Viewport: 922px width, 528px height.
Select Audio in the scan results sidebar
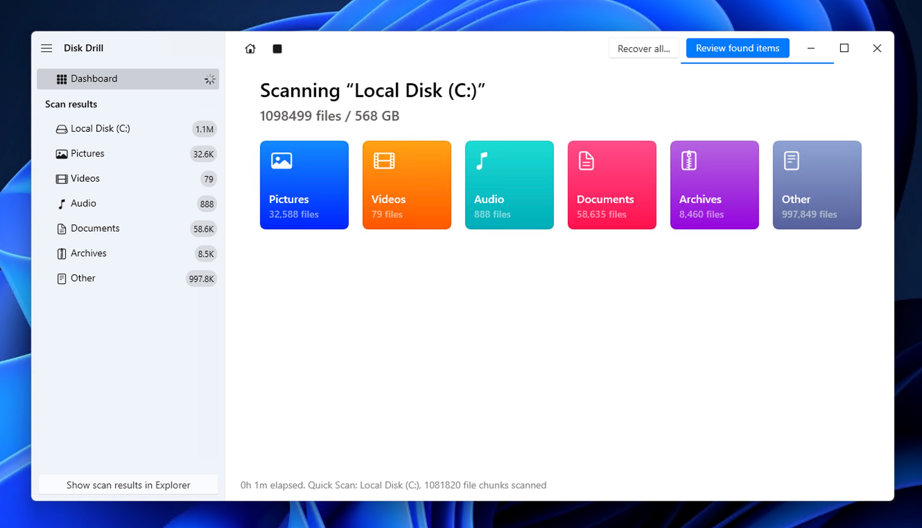point(83,203)
